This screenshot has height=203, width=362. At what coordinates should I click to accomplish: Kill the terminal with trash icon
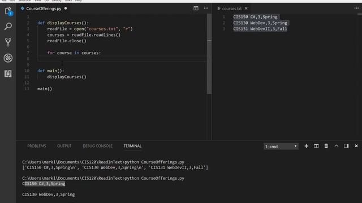point(326,146)
